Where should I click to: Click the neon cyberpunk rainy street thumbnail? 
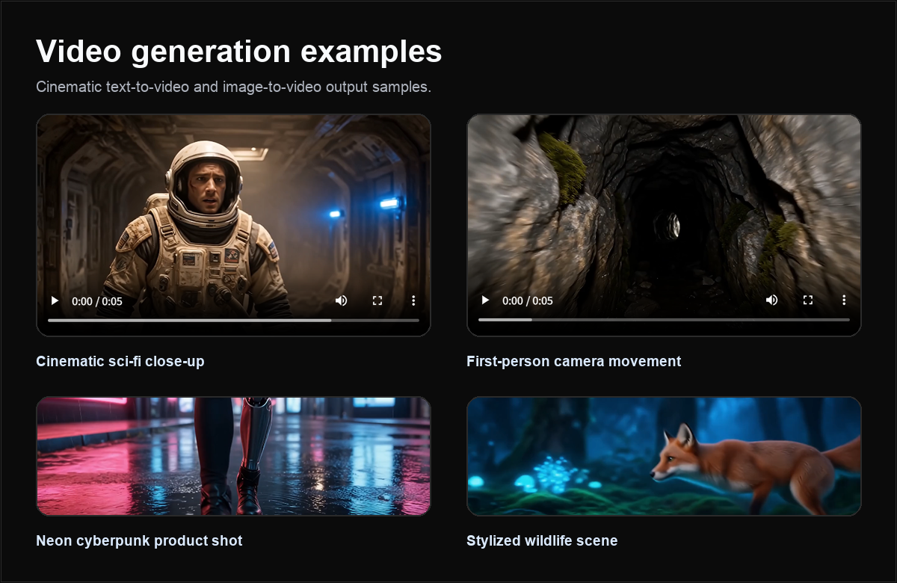(233, 456)
